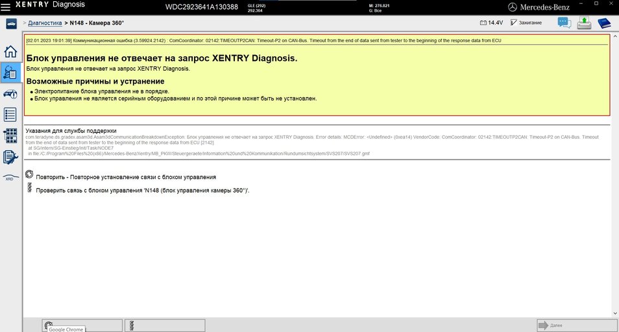Viewport: 619px width, 332px height.
Task: Open the control unit grid sidebar icon
Action: pos(10,136)
